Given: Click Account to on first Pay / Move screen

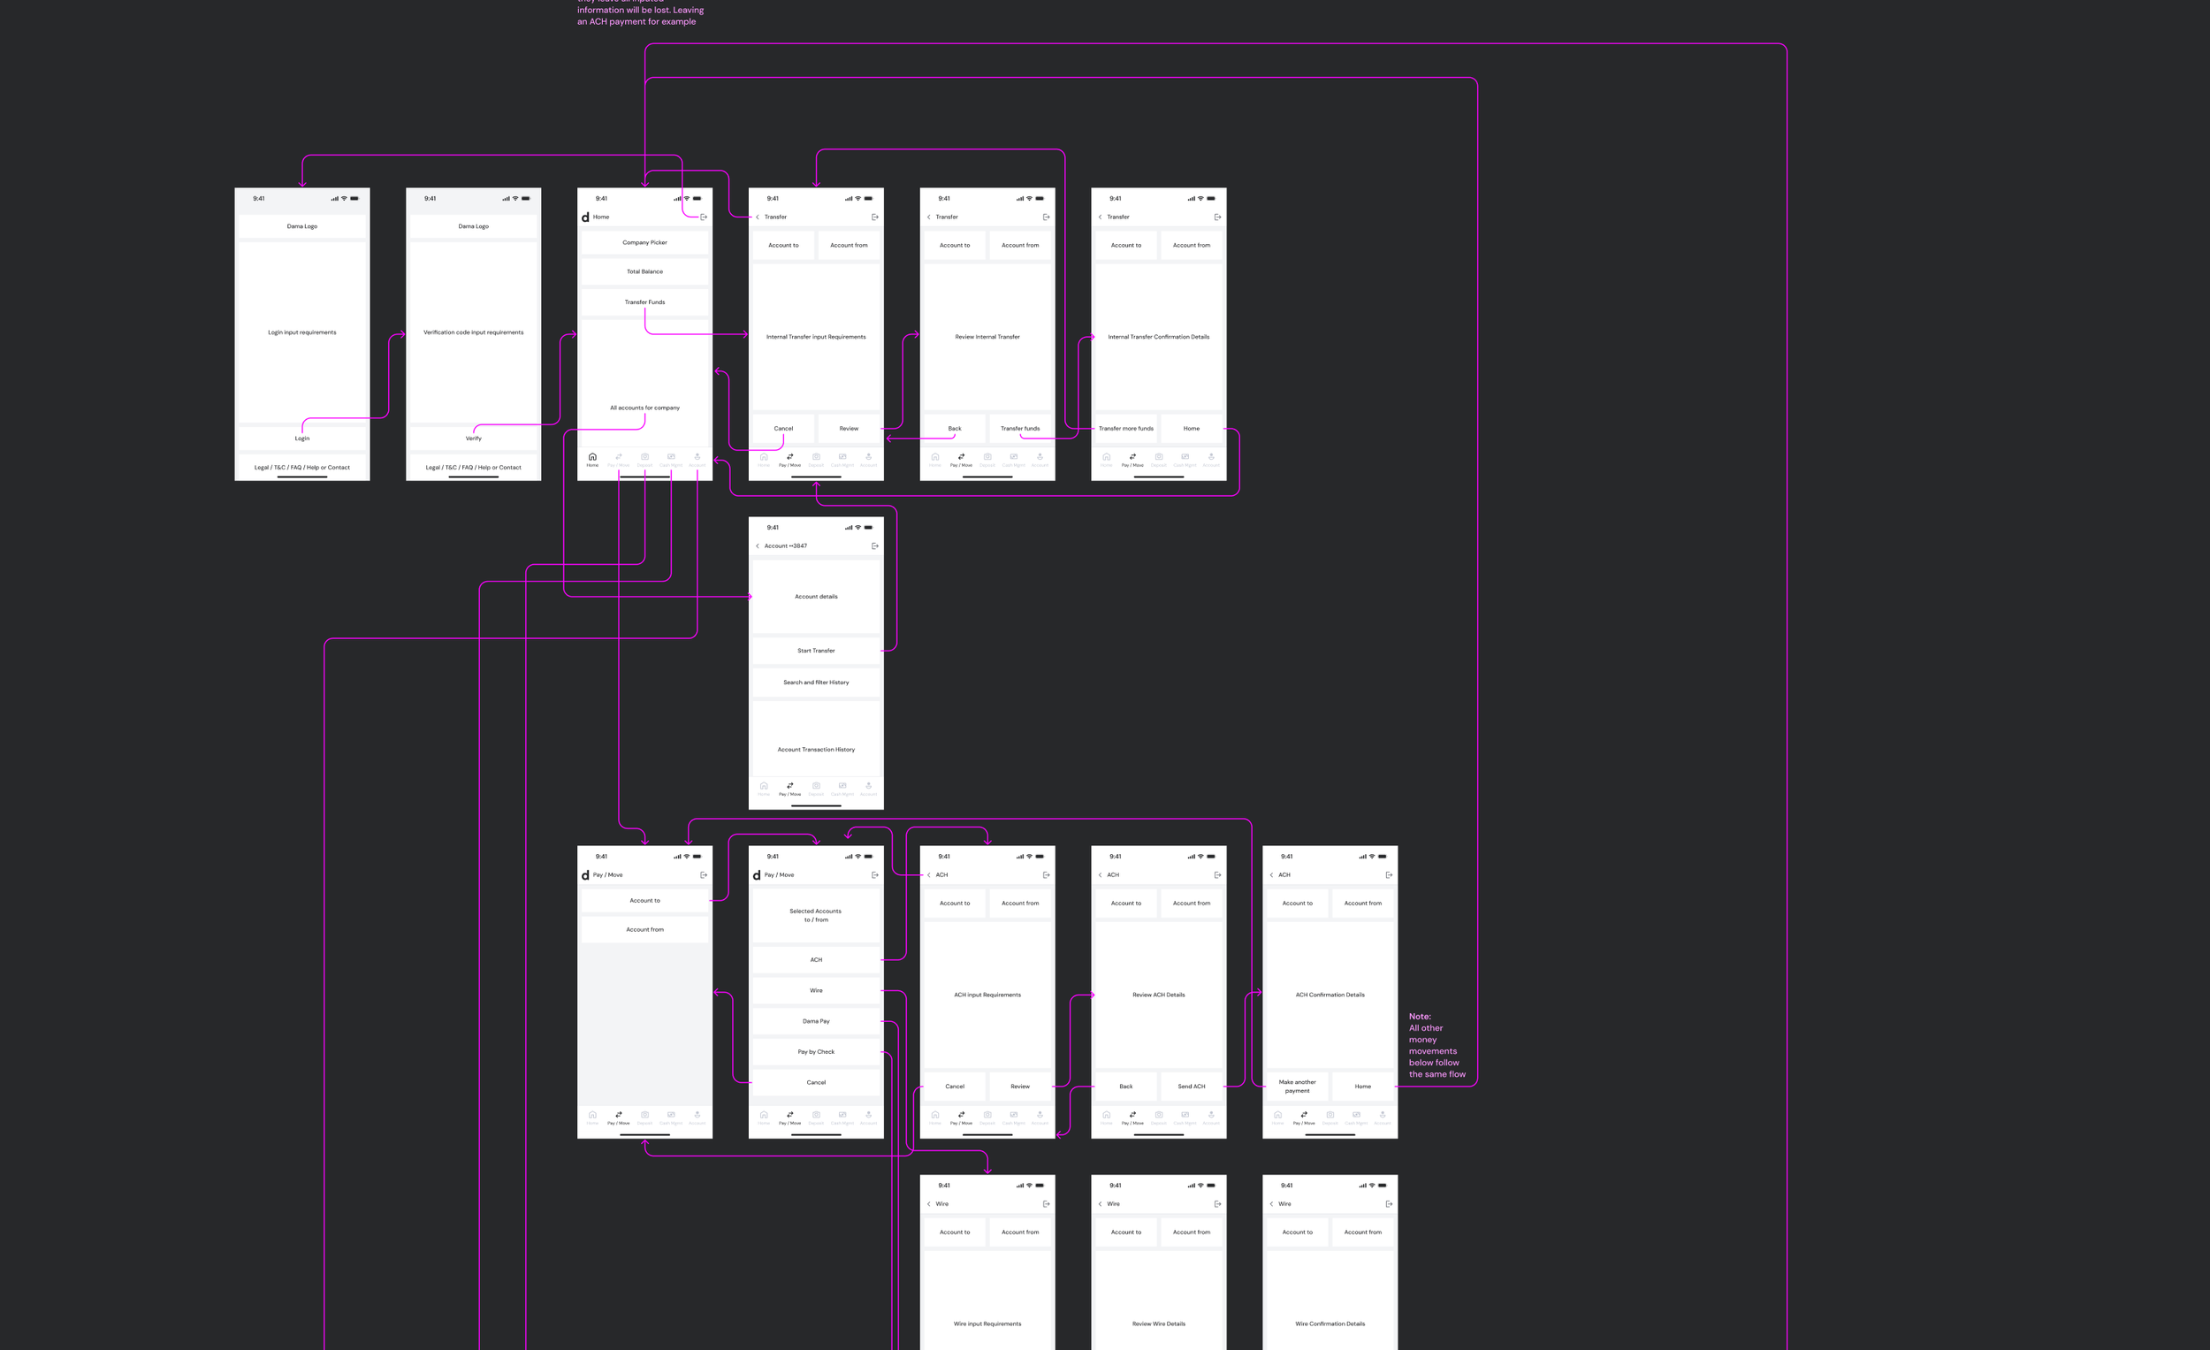Looking at the screenshot, I should (x=645, y=901).
